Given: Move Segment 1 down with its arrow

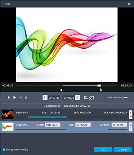Looking at the screenshot, I should [x=131, y=117].
